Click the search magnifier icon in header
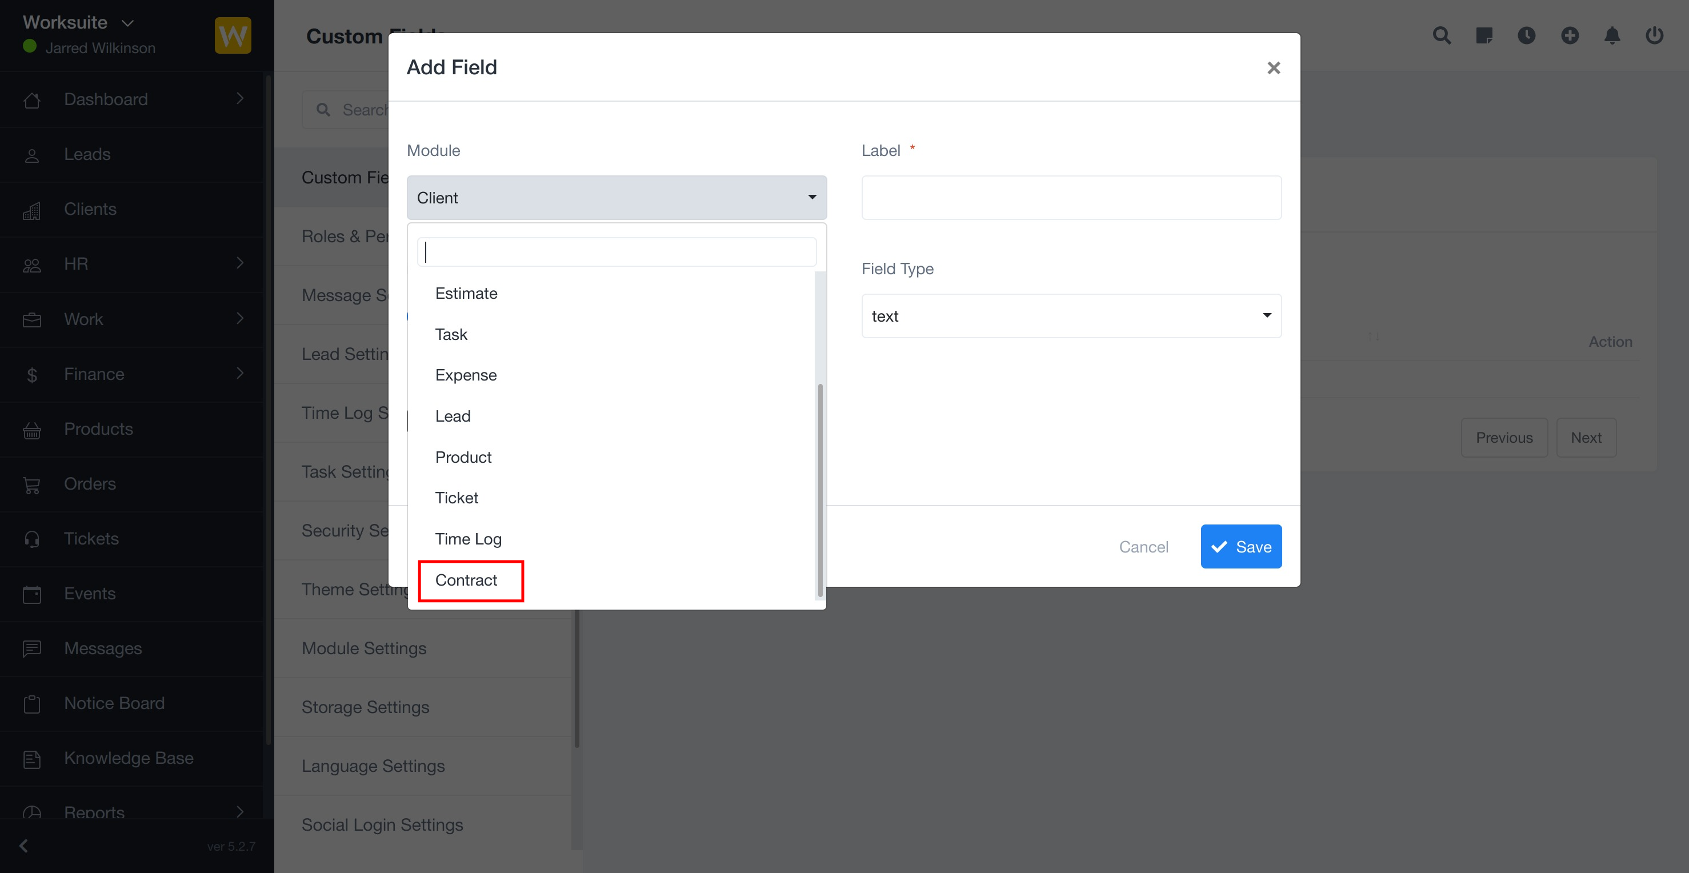The height and width of the screenshot is (873, 1689). [x=1441, y=35]
